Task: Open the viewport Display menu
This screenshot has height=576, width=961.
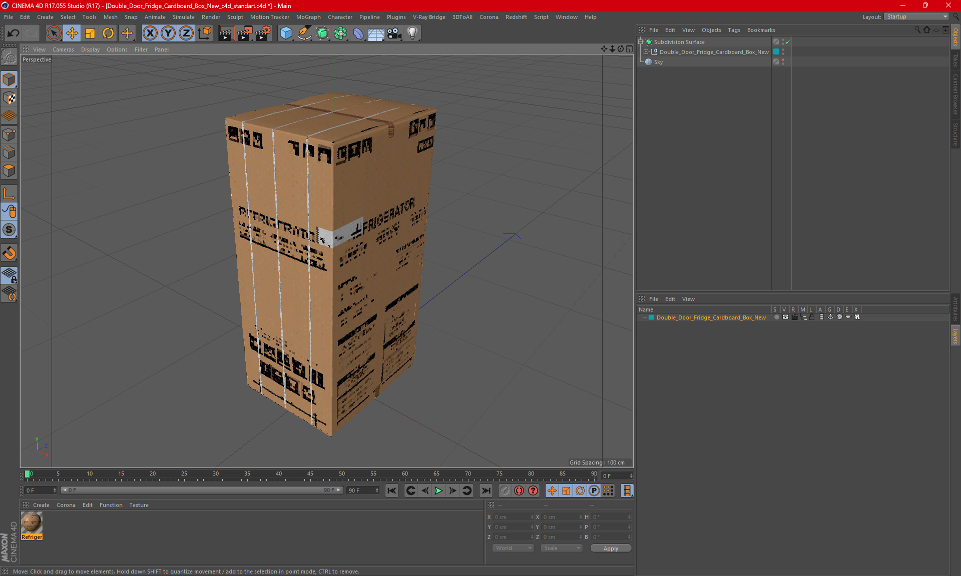Action: [x=90, y=49]
